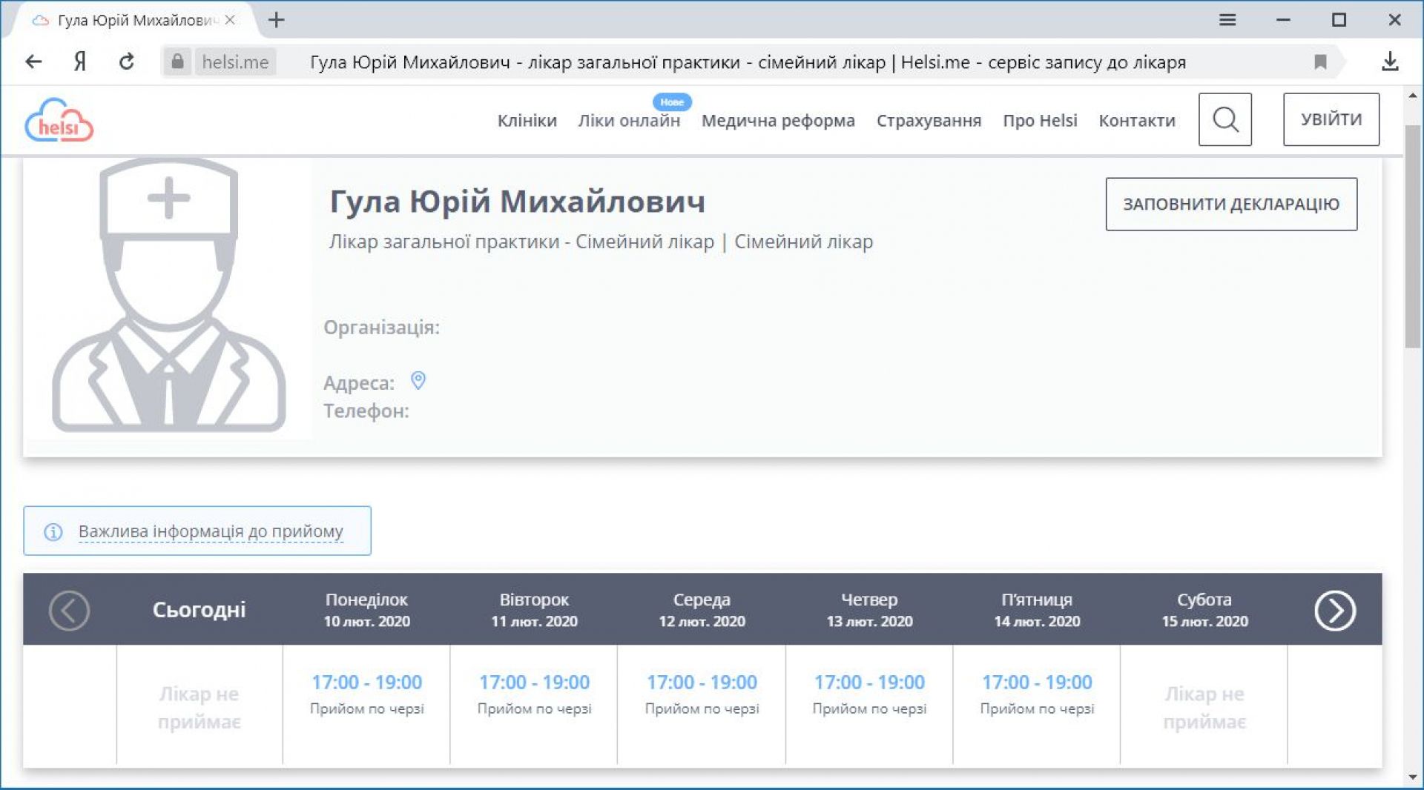Click the Телефон label
The image size is (1424, 790).
click(x=366, y=411)
